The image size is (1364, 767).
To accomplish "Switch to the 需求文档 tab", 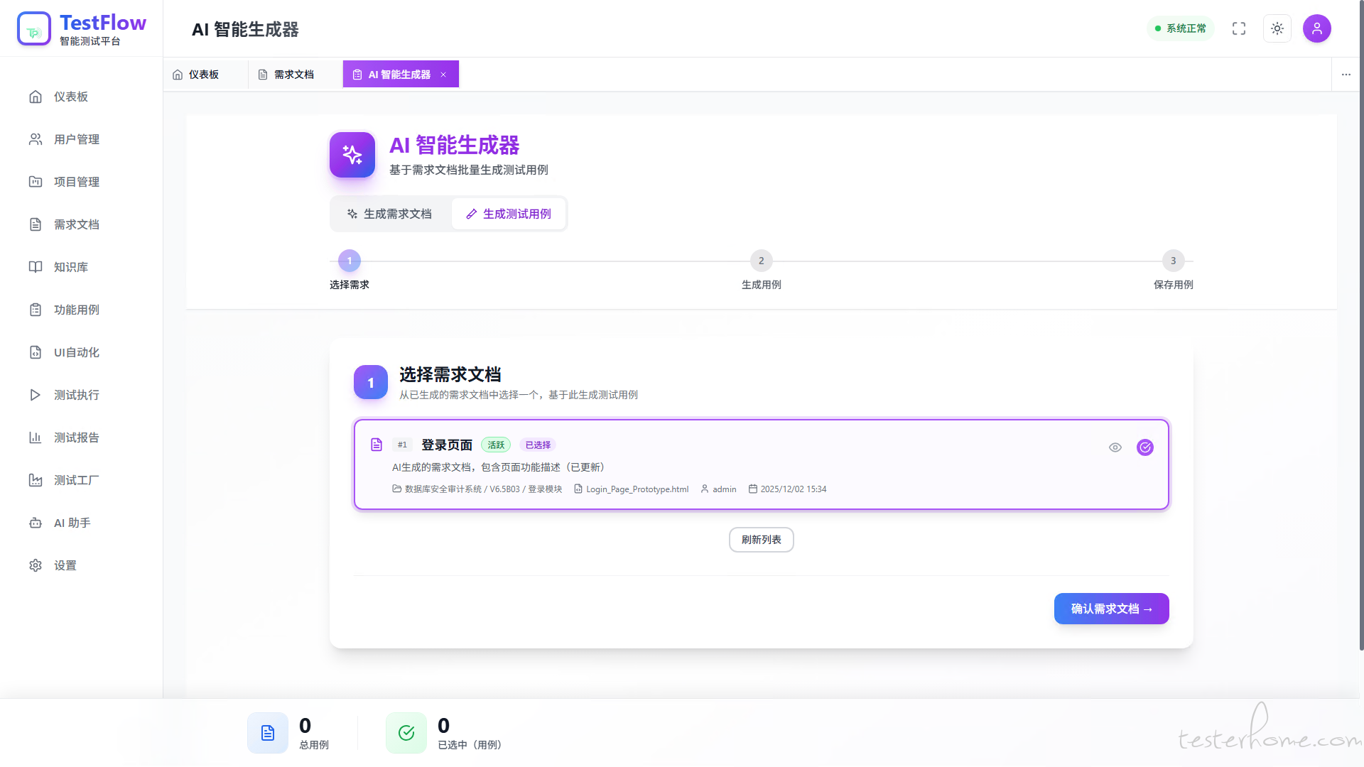I will [293, 75].
